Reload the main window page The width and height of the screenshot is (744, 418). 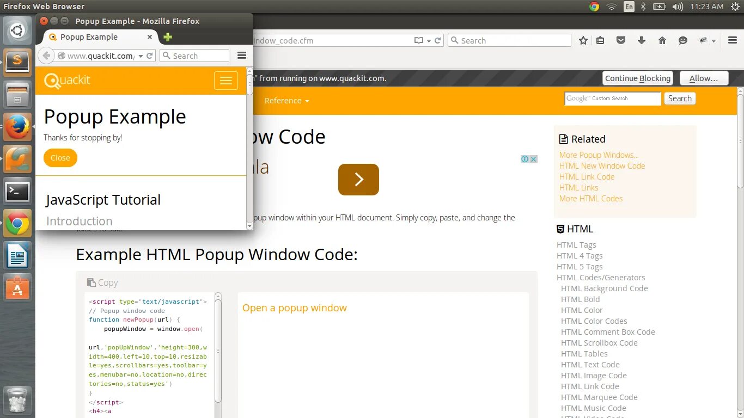[437, 40]
